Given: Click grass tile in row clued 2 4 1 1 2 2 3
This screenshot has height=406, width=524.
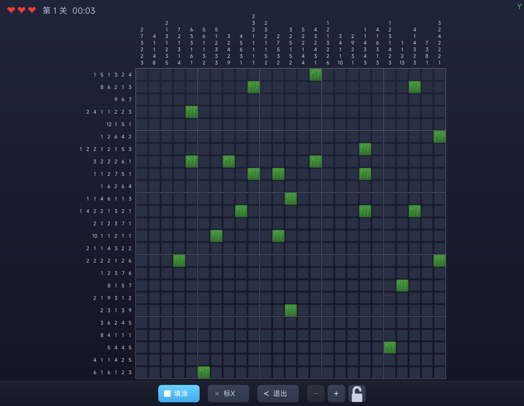Looking at the screenshot, I should tap(191, 112).
